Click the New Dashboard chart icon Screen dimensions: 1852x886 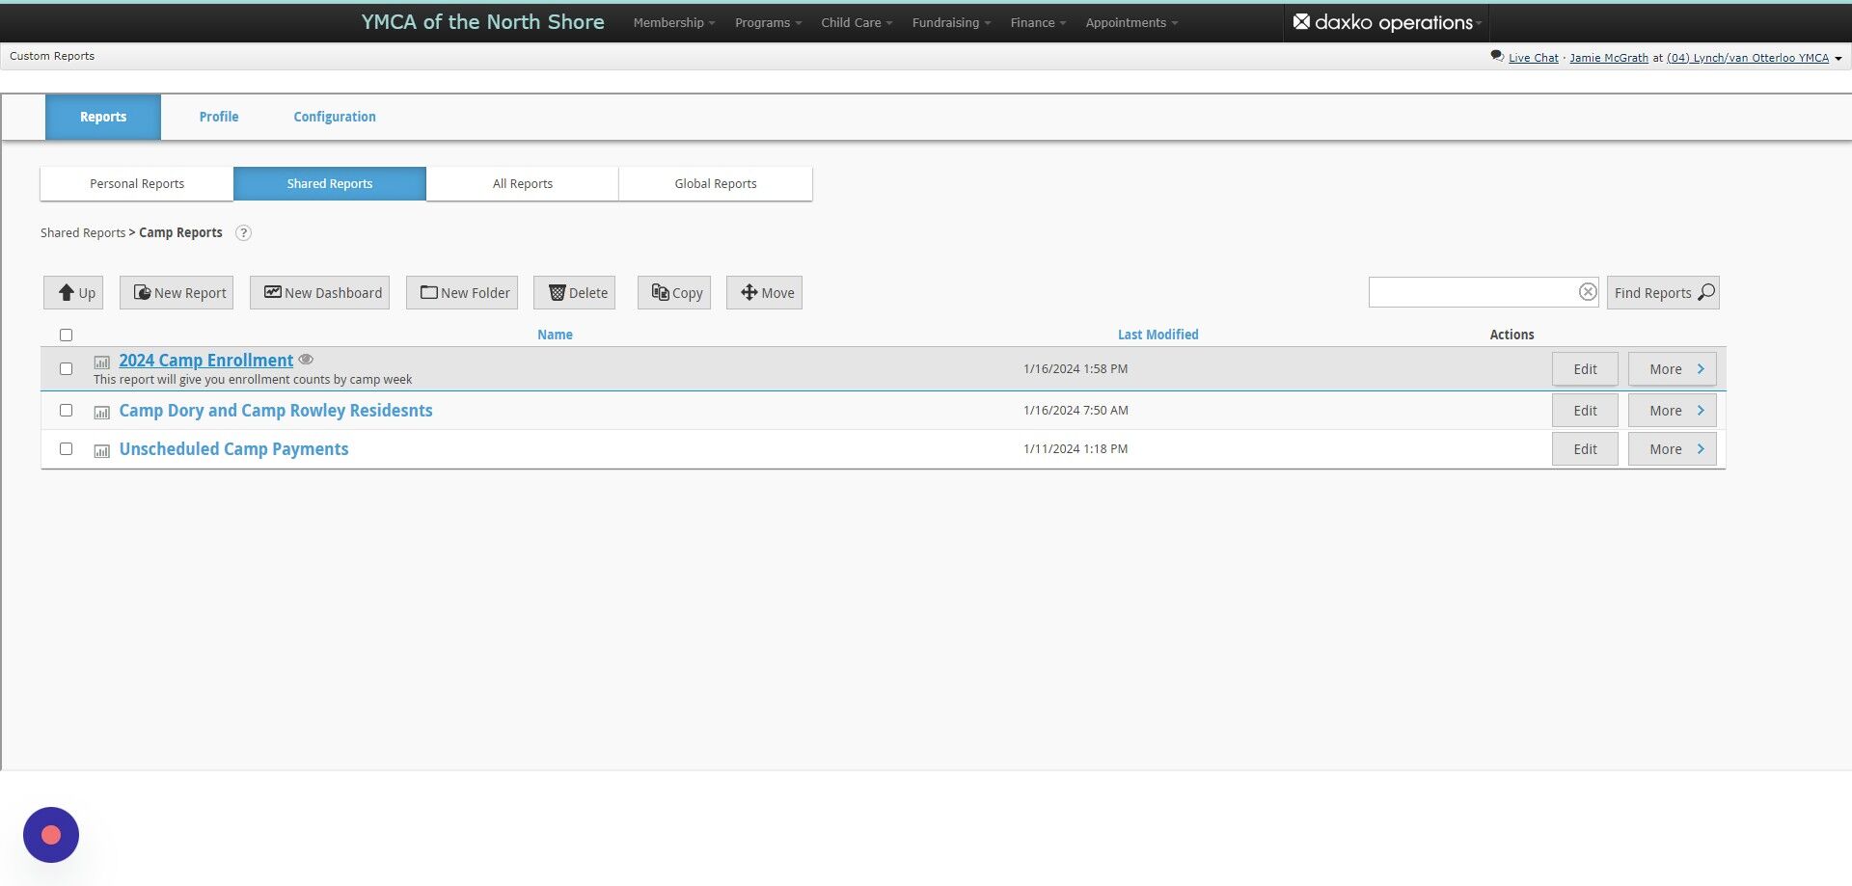tap(273, 292)
